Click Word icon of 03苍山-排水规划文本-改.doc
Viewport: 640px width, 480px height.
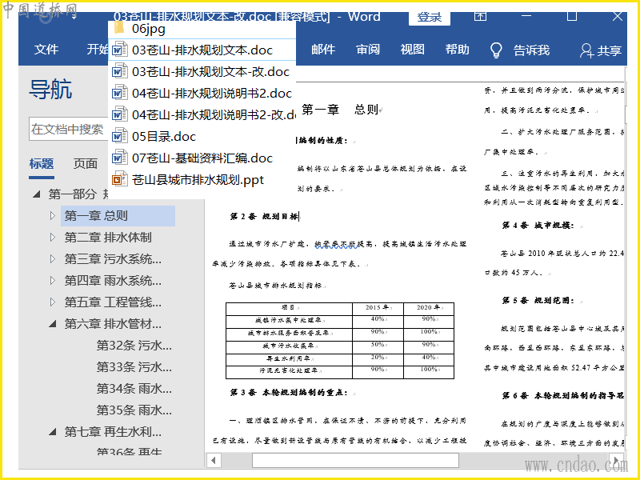[119, 71]
